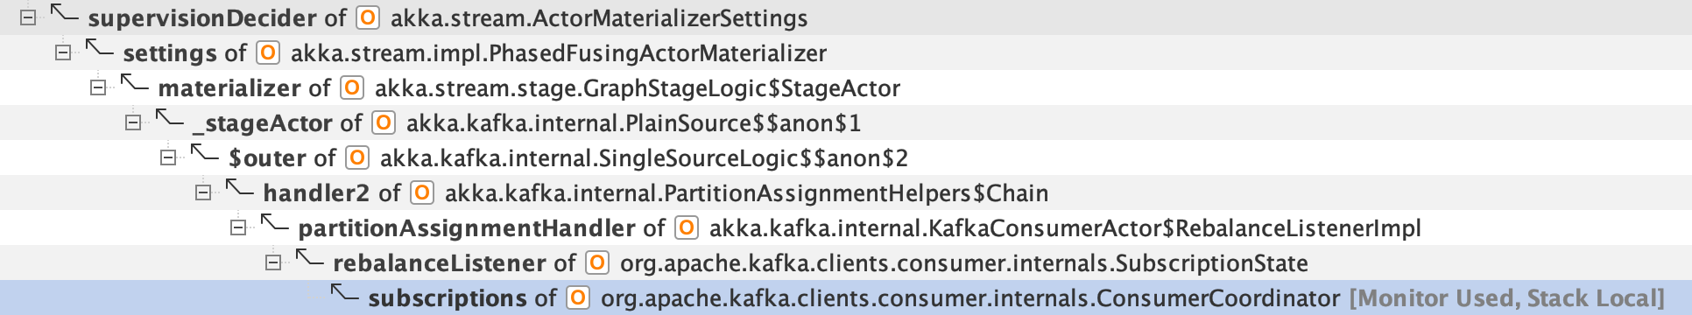The height and width of the screenshot is (315, 1692).
Task: Select the handler2 field row
Action: click(846, 192)
